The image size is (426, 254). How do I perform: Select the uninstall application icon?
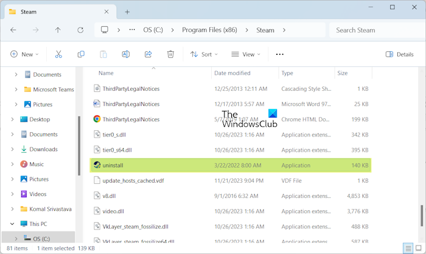pos(97,165)
